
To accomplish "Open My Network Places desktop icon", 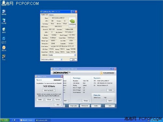I will coord(4,21).
